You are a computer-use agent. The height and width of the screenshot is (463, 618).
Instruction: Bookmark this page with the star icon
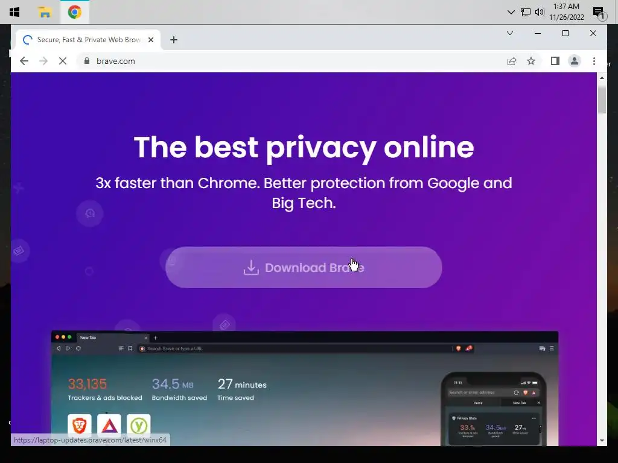pos(531,61)
